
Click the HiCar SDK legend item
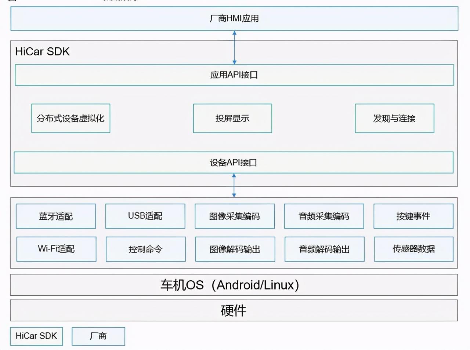[36, 336]
